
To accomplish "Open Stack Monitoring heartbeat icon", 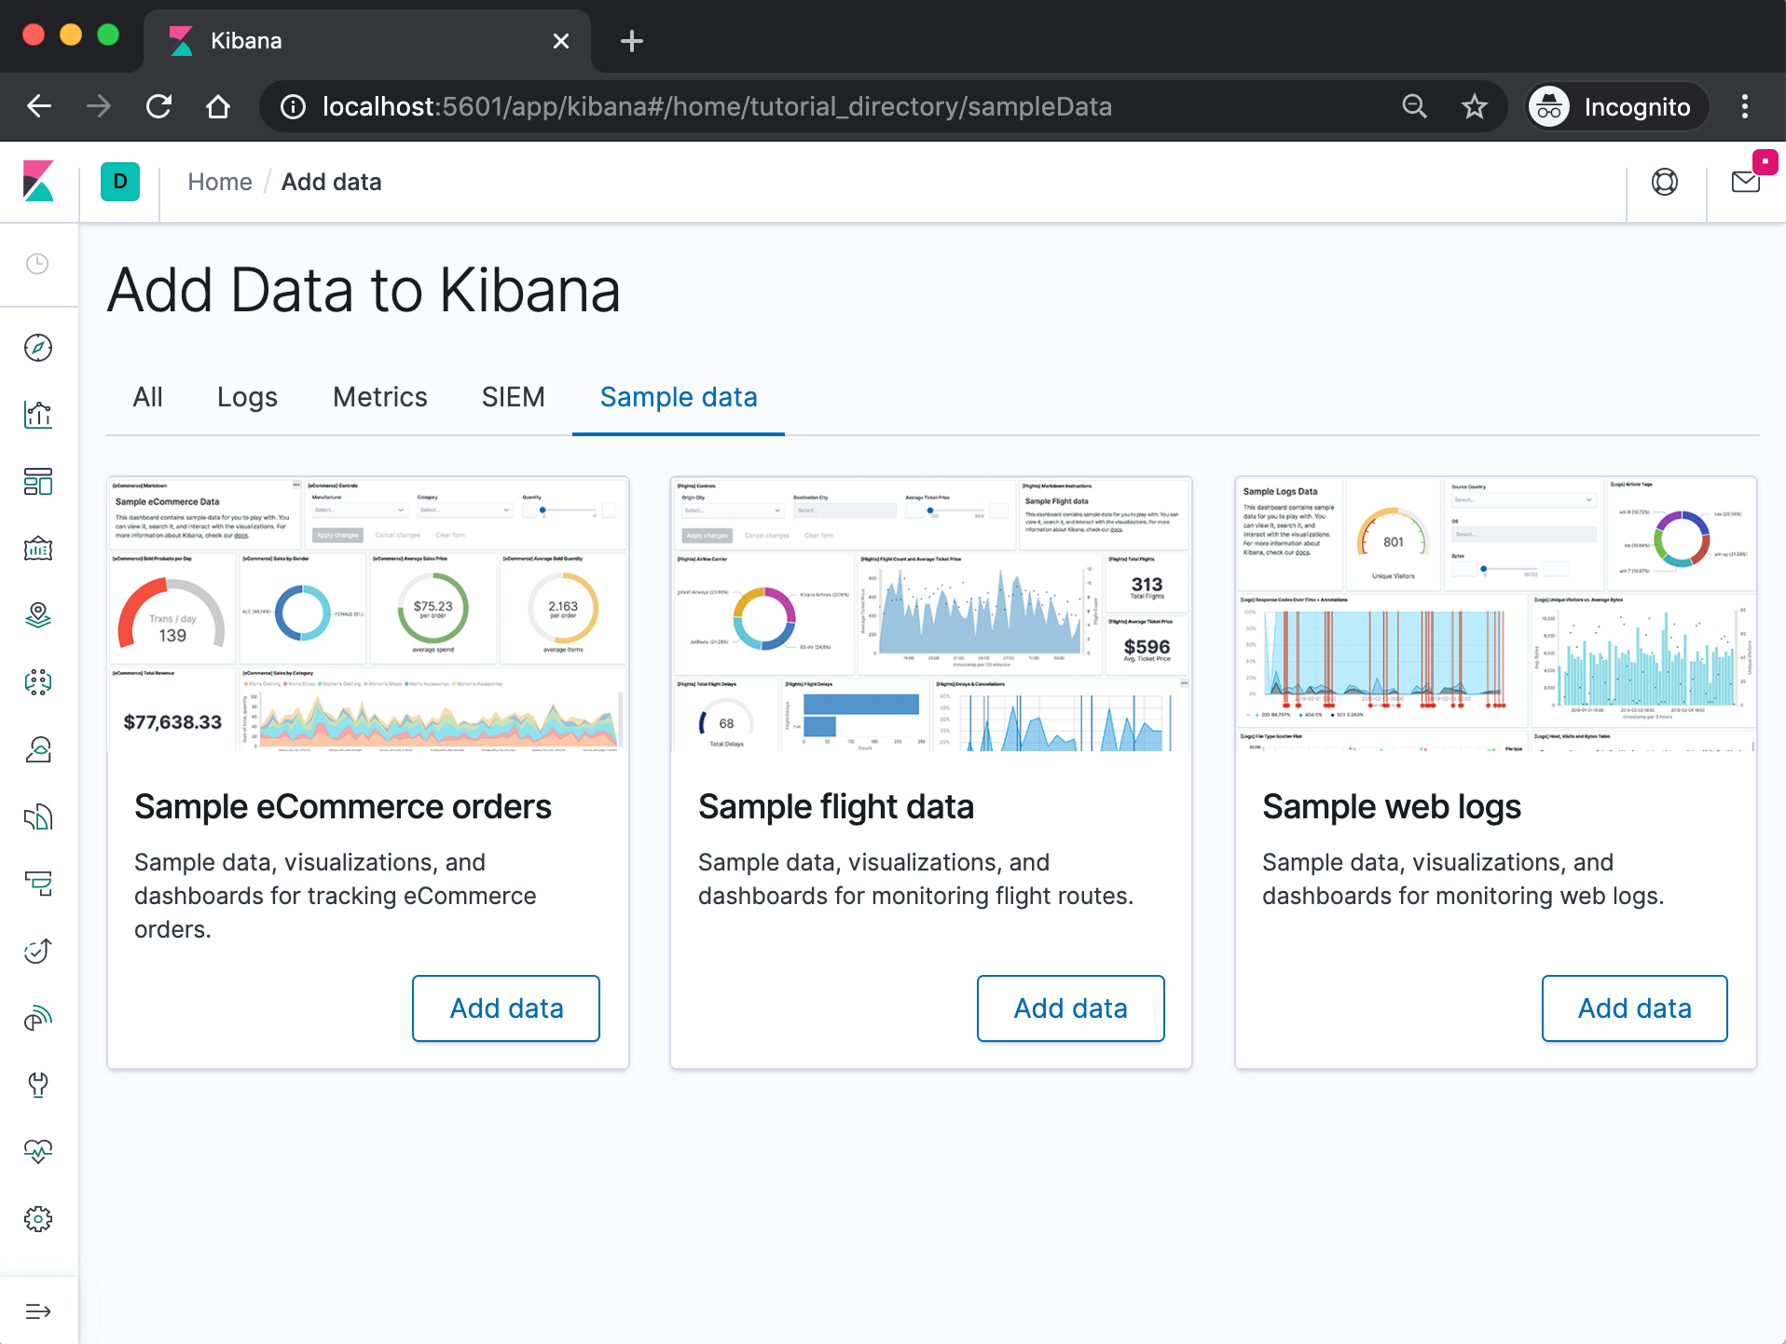I will click(38, 1151).
